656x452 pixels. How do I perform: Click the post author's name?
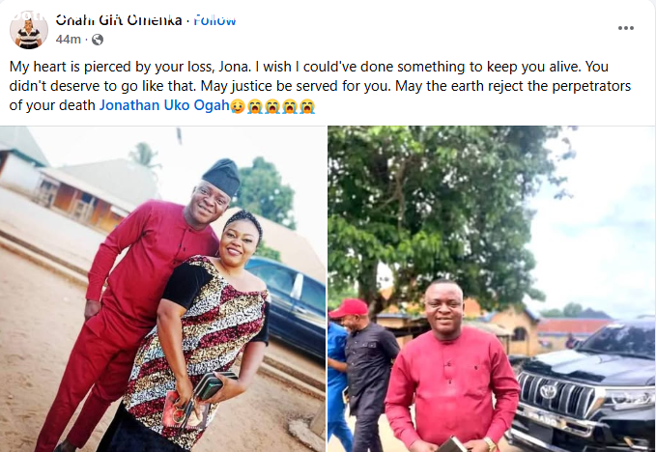pos(118,20)
